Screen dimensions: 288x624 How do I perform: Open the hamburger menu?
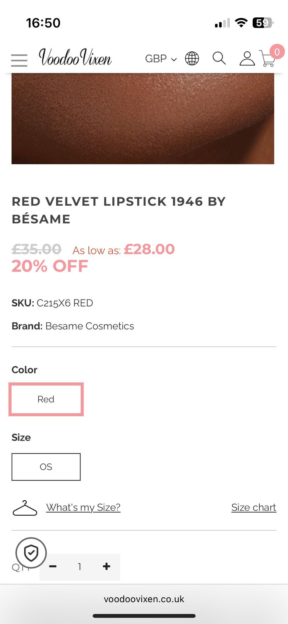pyautogui.click(x=19, y=60)
